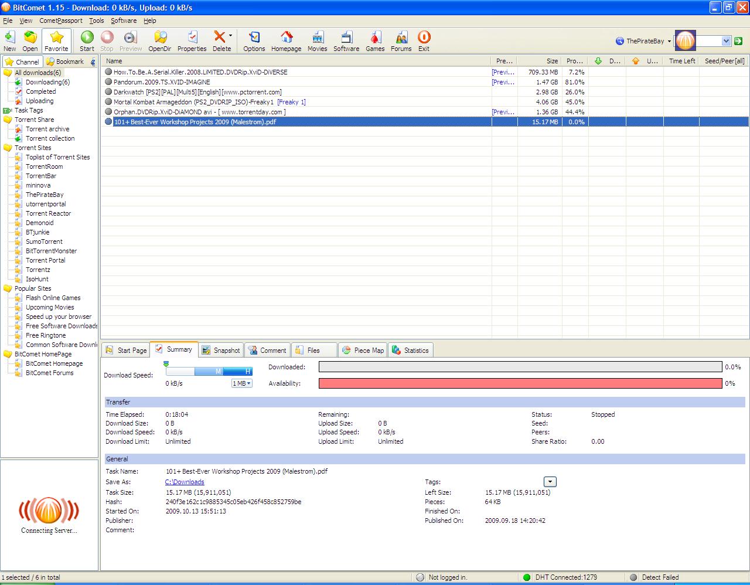Image resolution: width=750 pixels, height=585 pixels.
Task: Sort torrents by the Size column header
Action: click(540, 61)
